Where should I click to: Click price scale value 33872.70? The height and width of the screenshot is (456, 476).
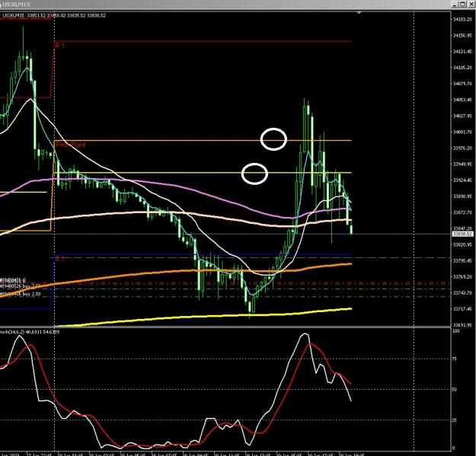click(x=462, y=212)
